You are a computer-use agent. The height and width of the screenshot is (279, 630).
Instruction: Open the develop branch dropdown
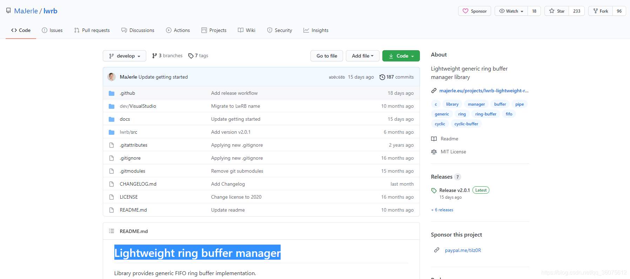tap(125, 56)
